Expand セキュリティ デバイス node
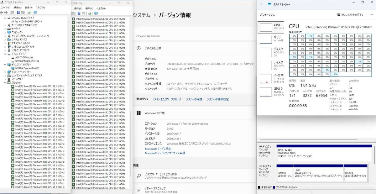Viewport: 376px width, 194px height. [5, 43]
